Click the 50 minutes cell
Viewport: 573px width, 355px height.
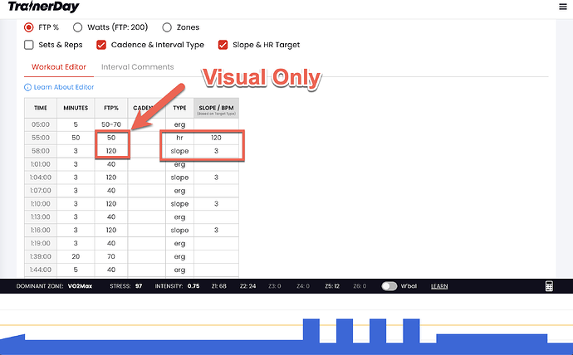pyautogui.click(x=76, y=137)
